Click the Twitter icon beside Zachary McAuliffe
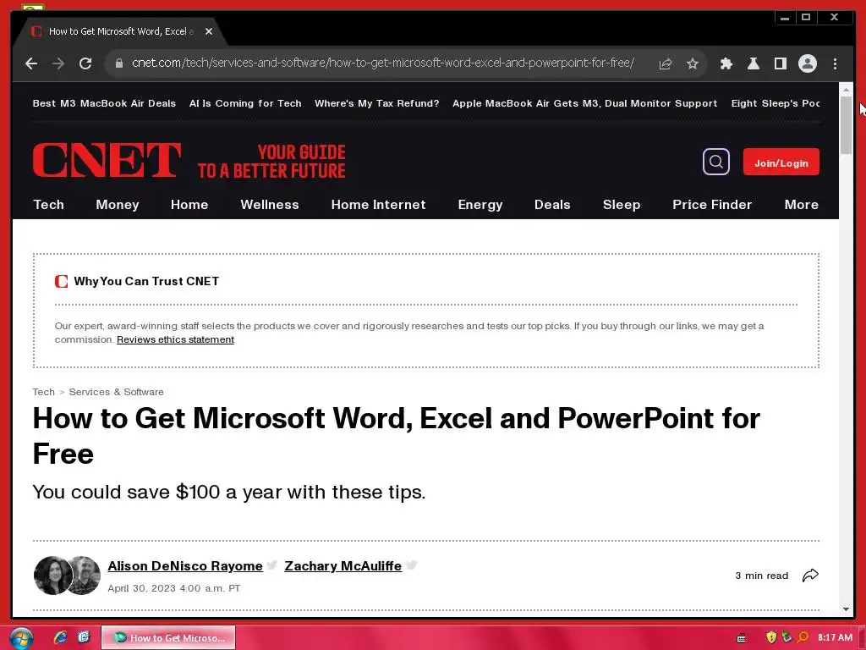This screenshot has width=866, height=650. (412, 565)
